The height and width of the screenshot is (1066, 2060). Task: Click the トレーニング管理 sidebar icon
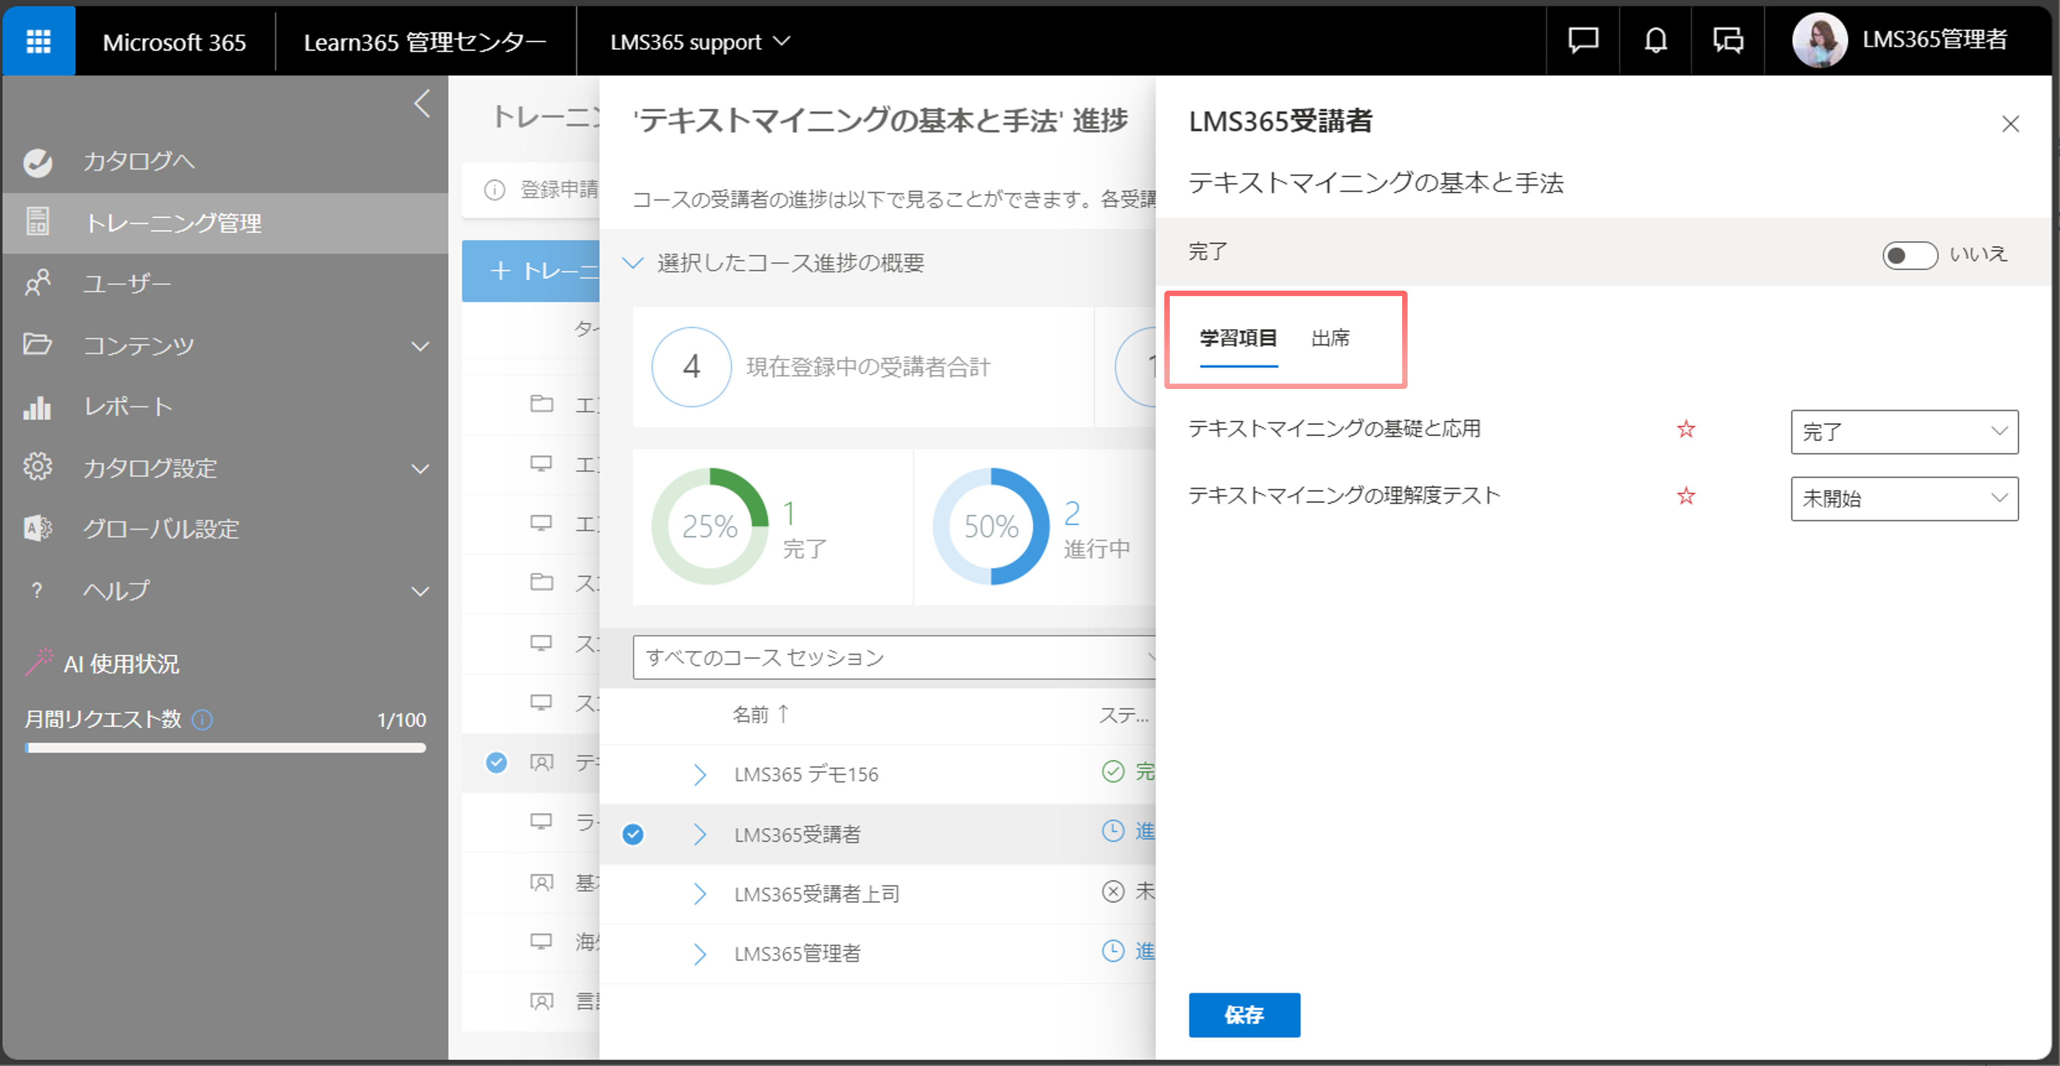tap(38, 222)
